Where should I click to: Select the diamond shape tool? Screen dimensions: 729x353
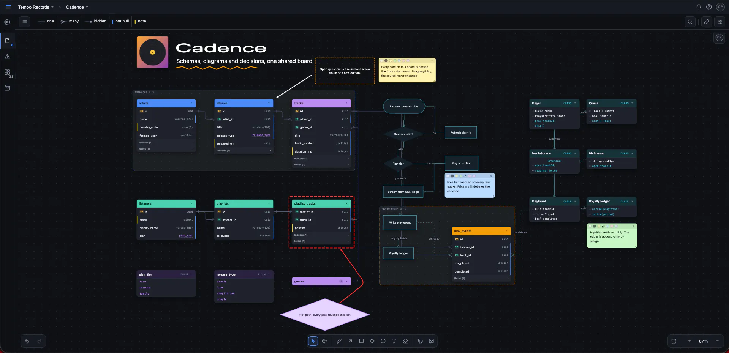(x=372, y=341)
